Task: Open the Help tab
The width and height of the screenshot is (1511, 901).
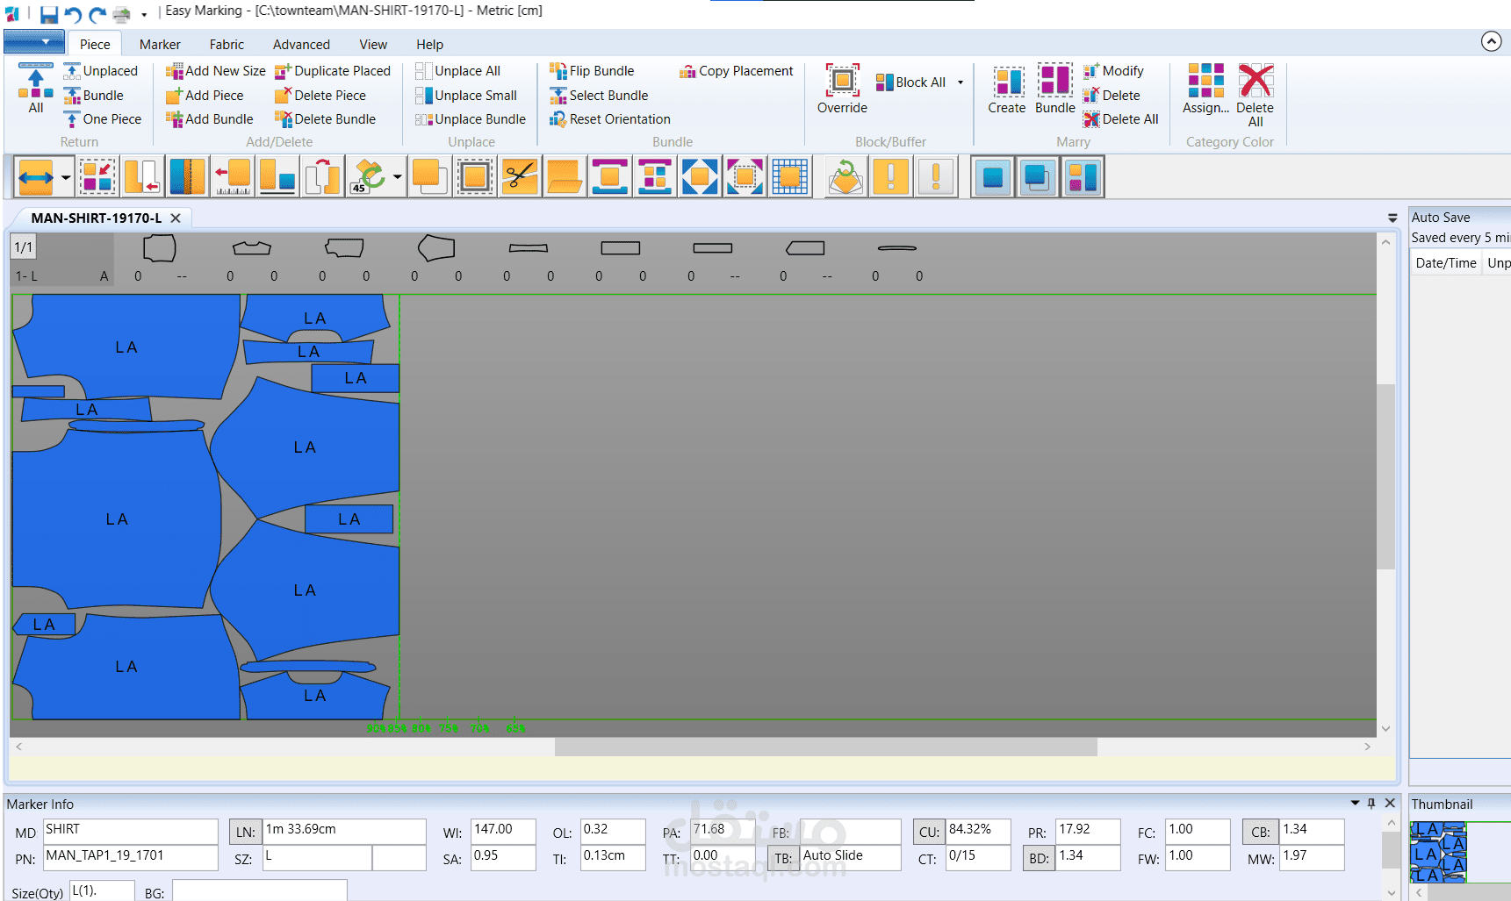Action: (x=429, y=45)
